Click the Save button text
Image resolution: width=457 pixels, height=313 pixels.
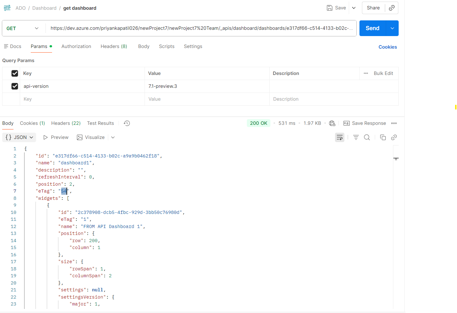(340, 8)
